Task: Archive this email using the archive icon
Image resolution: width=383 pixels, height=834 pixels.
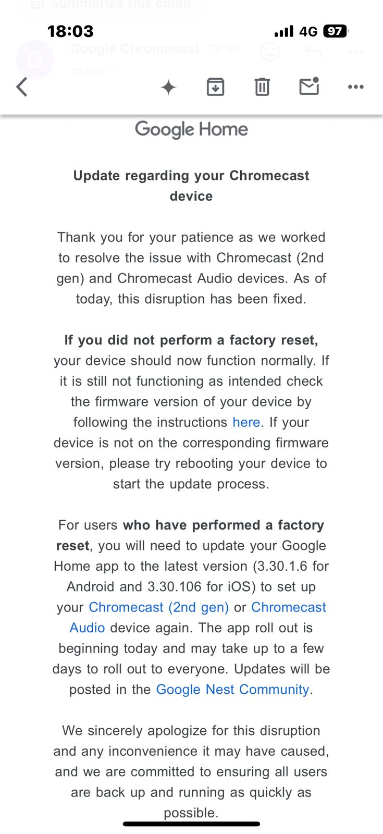Action: 215,87
